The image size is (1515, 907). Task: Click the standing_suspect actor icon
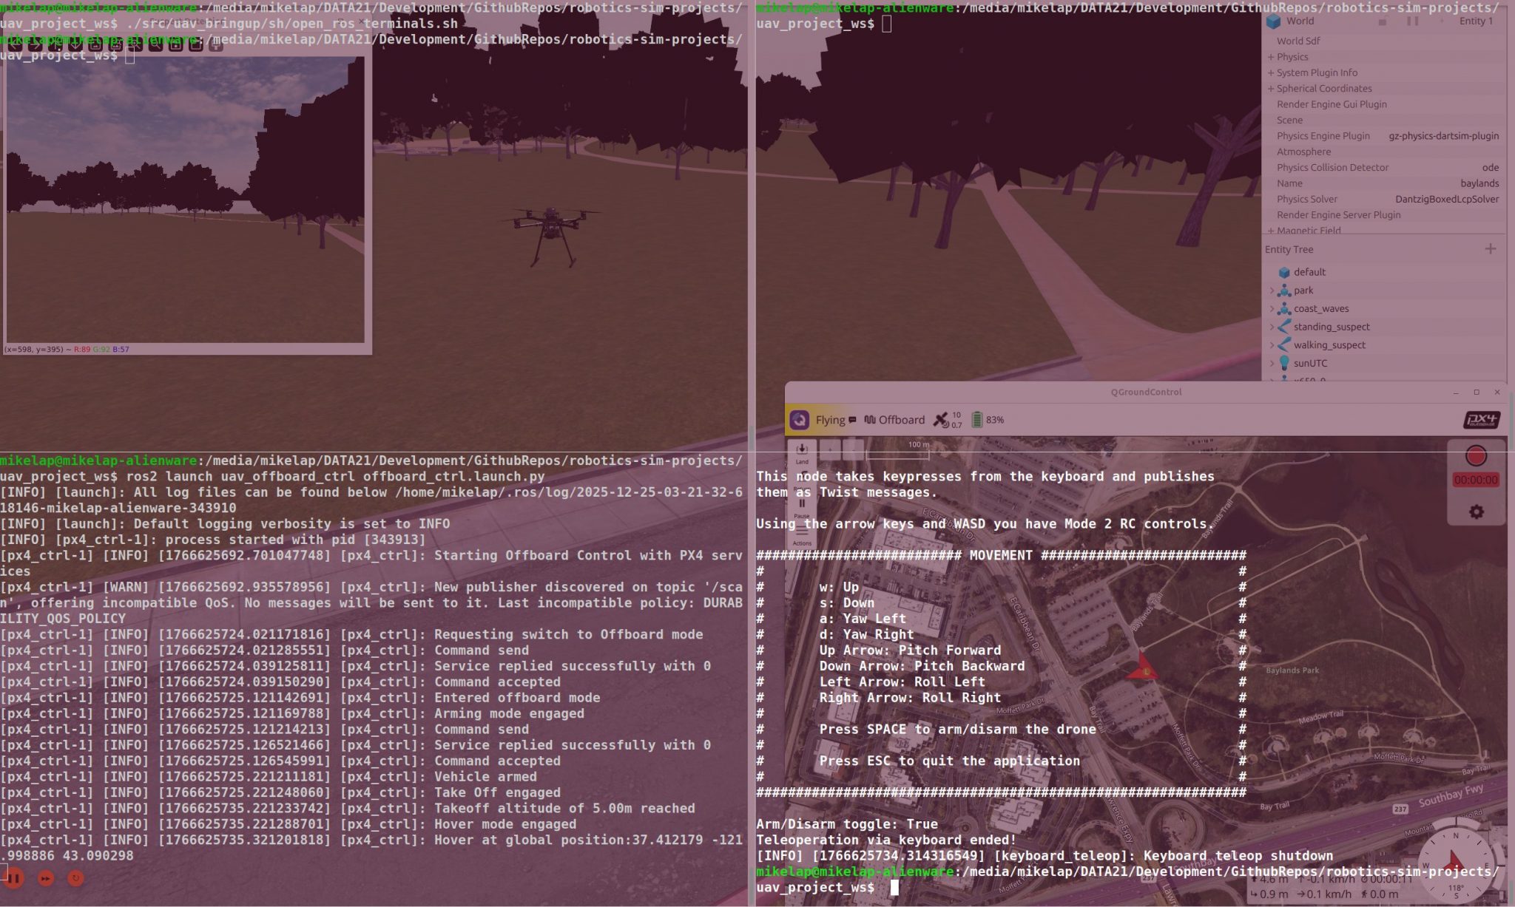tap(1285, 327)
